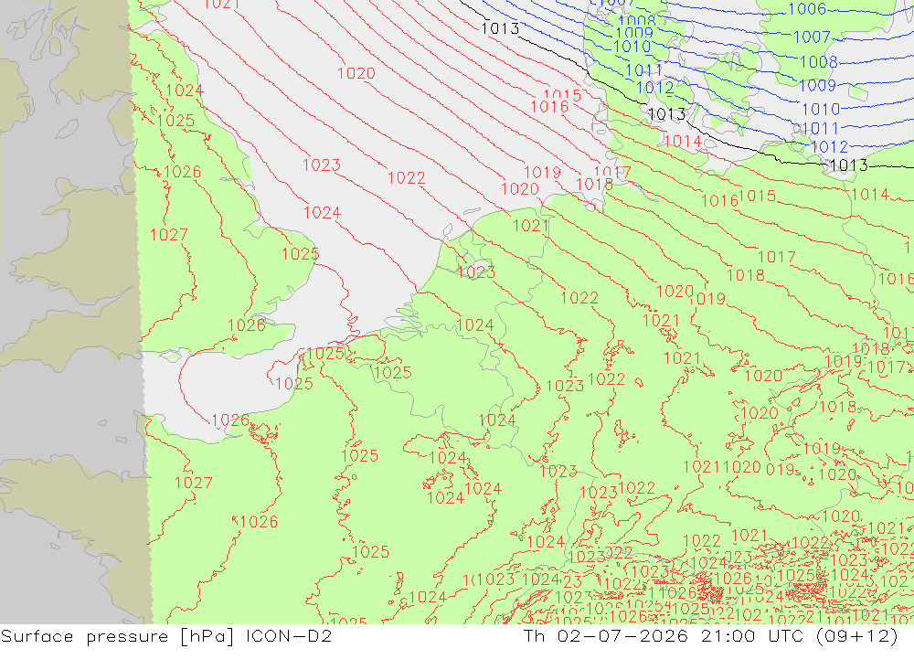Click the date 'Th 02-07-2026' in the caption
The image size is (914, 670).
(606, 635)
